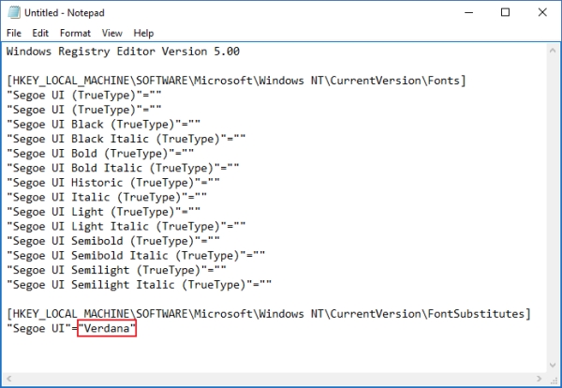This screenshot has height=388, width=562.
Task: Click the "Windows Registry Editor Version 5.00" line
Action: pos(123,52)
